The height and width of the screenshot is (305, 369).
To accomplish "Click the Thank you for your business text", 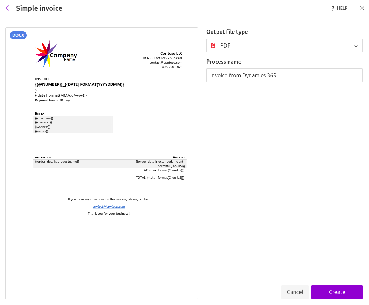I will click(109, 214).
